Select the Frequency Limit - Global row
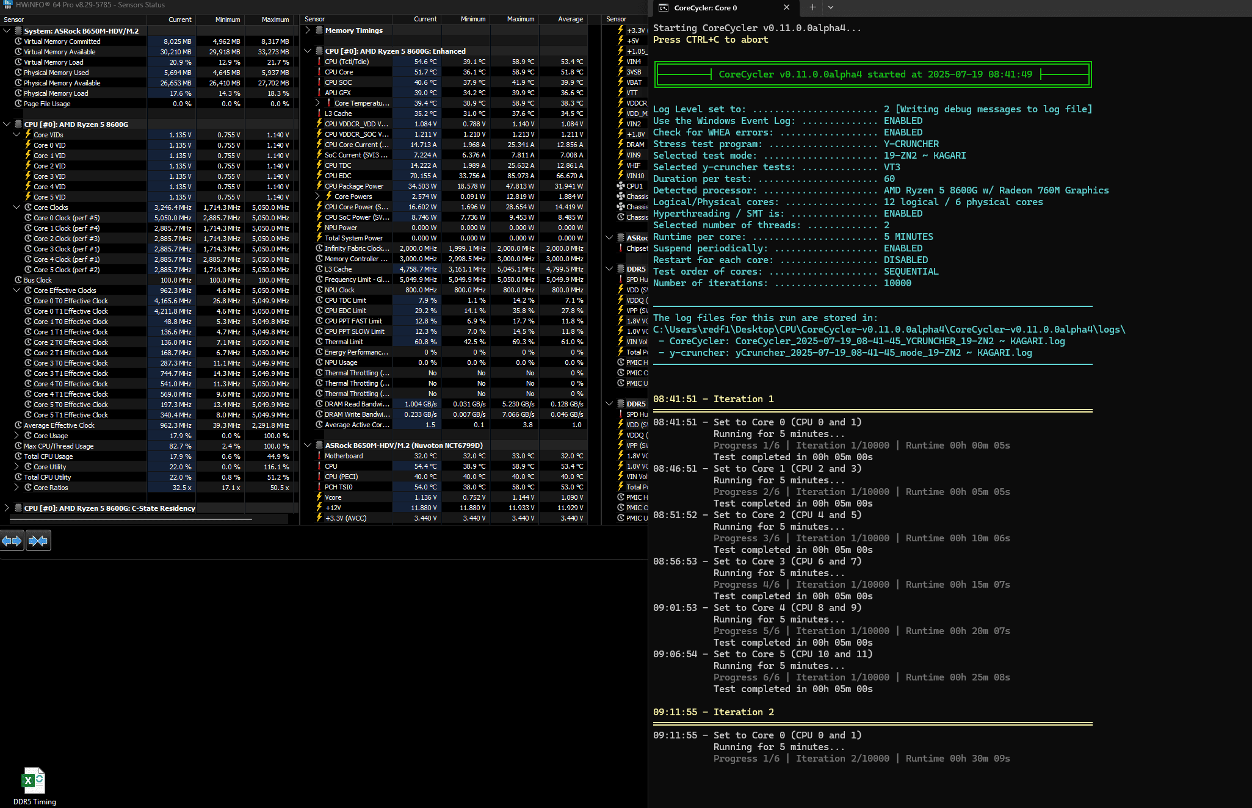The height and width of the screenshot is (808, 1252). (x=445, y=280)
